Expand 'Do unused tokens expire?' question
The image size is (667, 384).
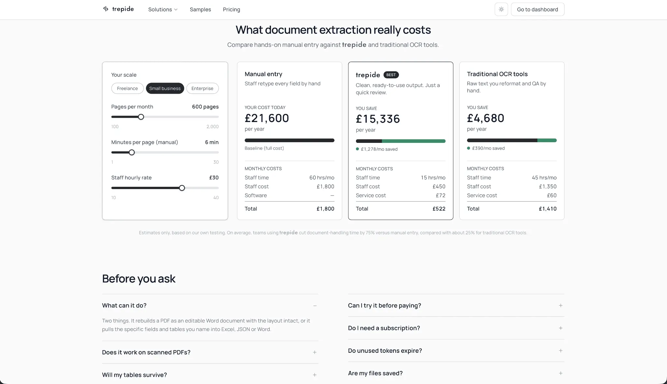point(456,350)
